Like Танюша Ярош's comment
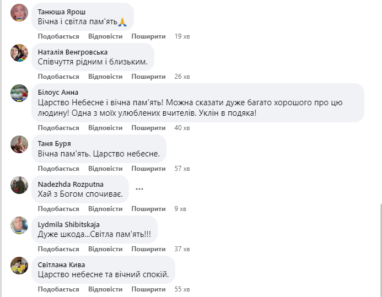Viewport: 382px width, 297px height. (x=58, y=36)
